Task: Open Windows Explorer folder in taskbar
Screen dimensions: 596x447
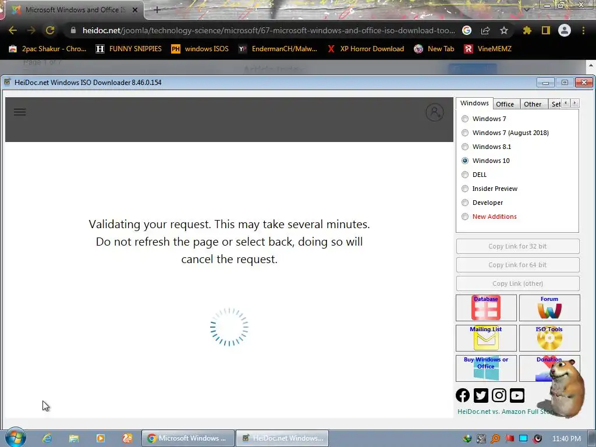Action: pyautogui.click(x=74, y=438)
